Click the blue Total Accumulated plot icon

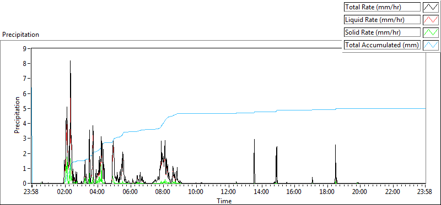(x=431, y=45)
